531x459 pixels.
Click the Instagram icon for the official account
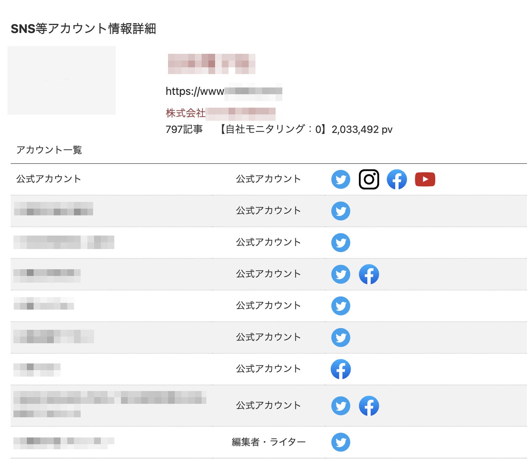point(369,179)
